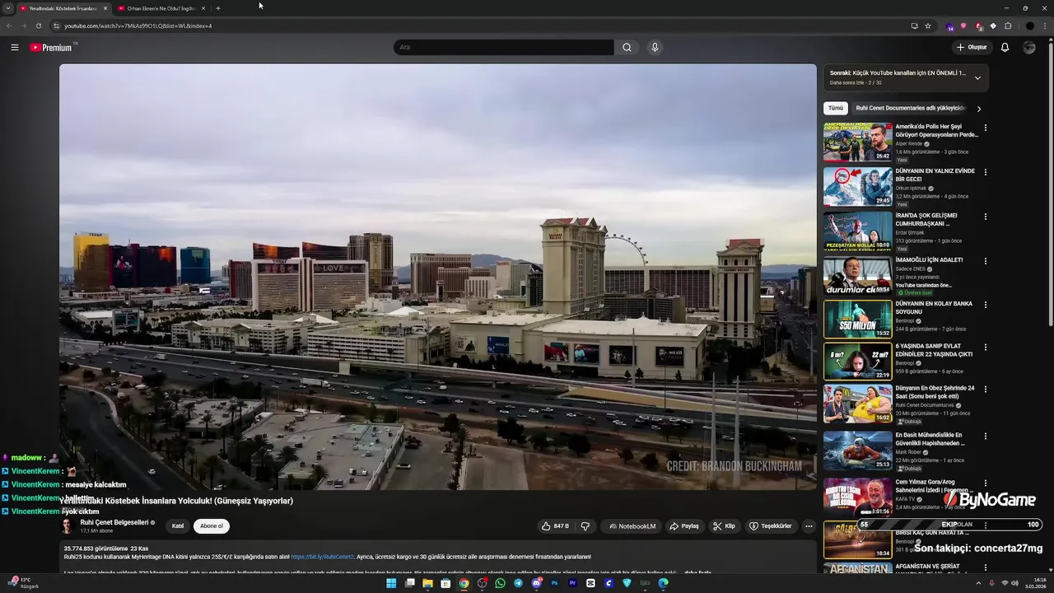
Task: Open Dünyanın En Obez Şehrinde 24 Saat title
Action: 935,392
